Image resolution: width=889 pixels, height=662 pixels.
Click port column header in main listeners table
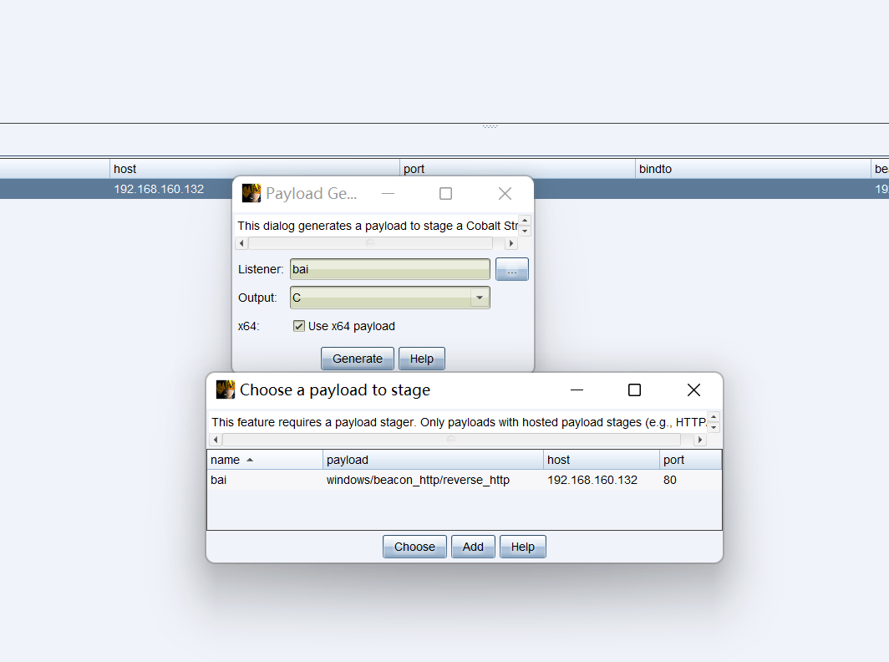(x=518, y=169)
